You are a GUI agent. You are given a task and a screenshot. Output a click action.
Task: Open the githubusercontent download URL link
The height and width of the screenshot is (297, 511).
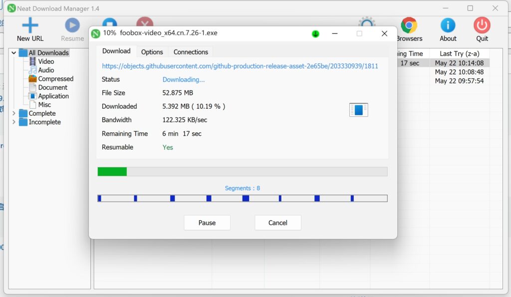[x=240, y=66]
